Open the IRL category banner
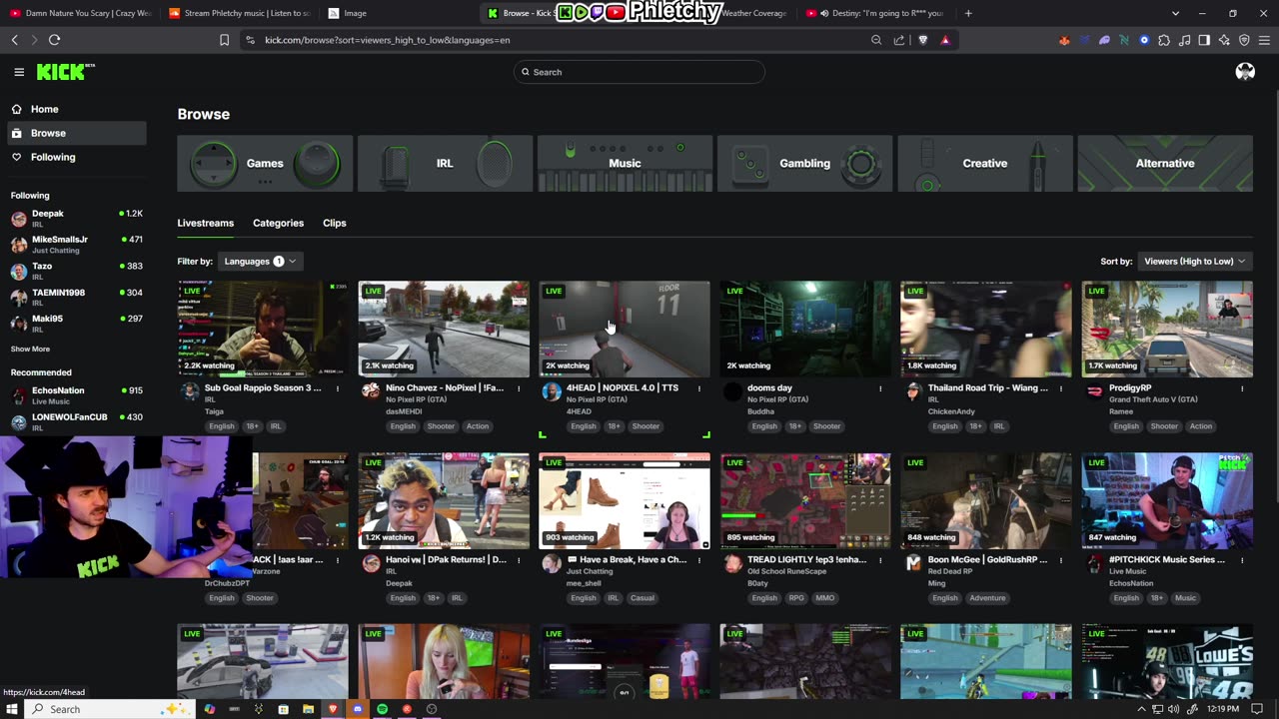Screen dimensions: 1279x719 click(445, 164)
